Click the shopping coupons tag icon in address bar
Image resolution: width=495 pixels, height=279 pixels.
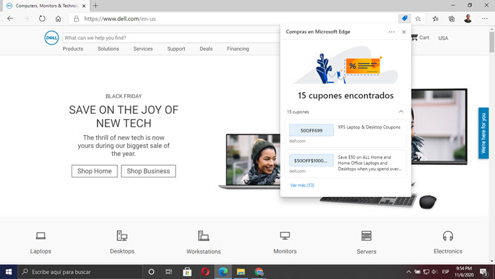[x=405, y=19]
